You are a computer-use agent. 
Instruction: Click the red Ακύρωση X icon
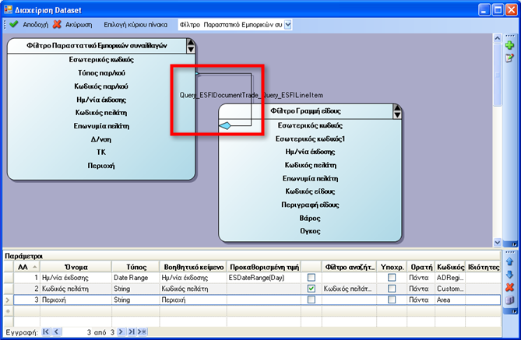pyautogui.click(x=57, y=24)
